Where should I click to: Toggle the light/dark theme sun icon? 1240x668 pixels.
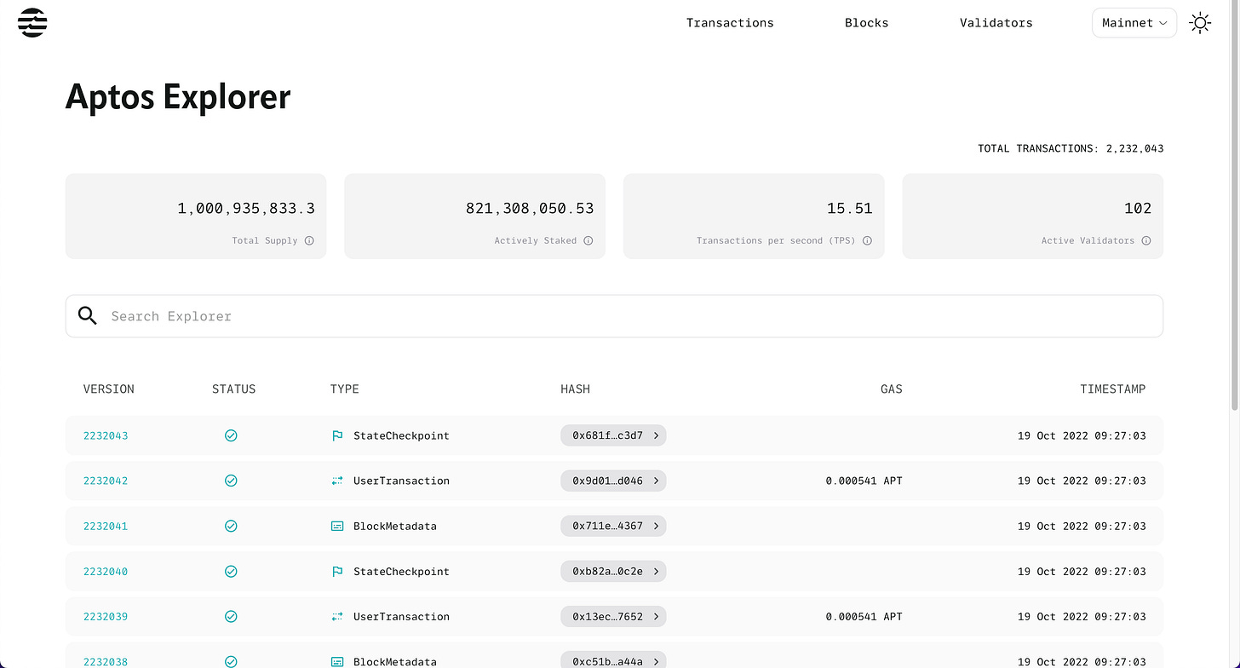click(1200, 23)
